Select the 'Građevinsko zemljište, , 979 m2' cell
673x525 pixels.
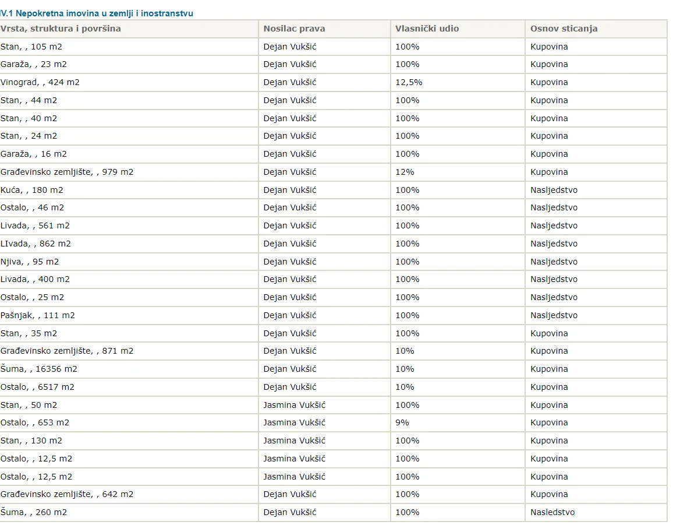click(x=129, y=172)
